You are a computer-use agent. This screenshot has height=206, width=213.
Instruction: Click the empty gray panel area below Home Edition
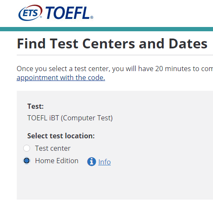pyautogui.click(x=115, y=183)
